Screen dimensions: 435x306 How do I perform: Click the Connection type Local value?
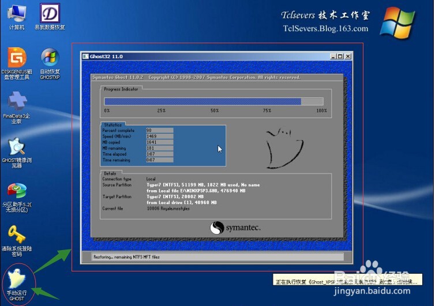pos(151,179)
